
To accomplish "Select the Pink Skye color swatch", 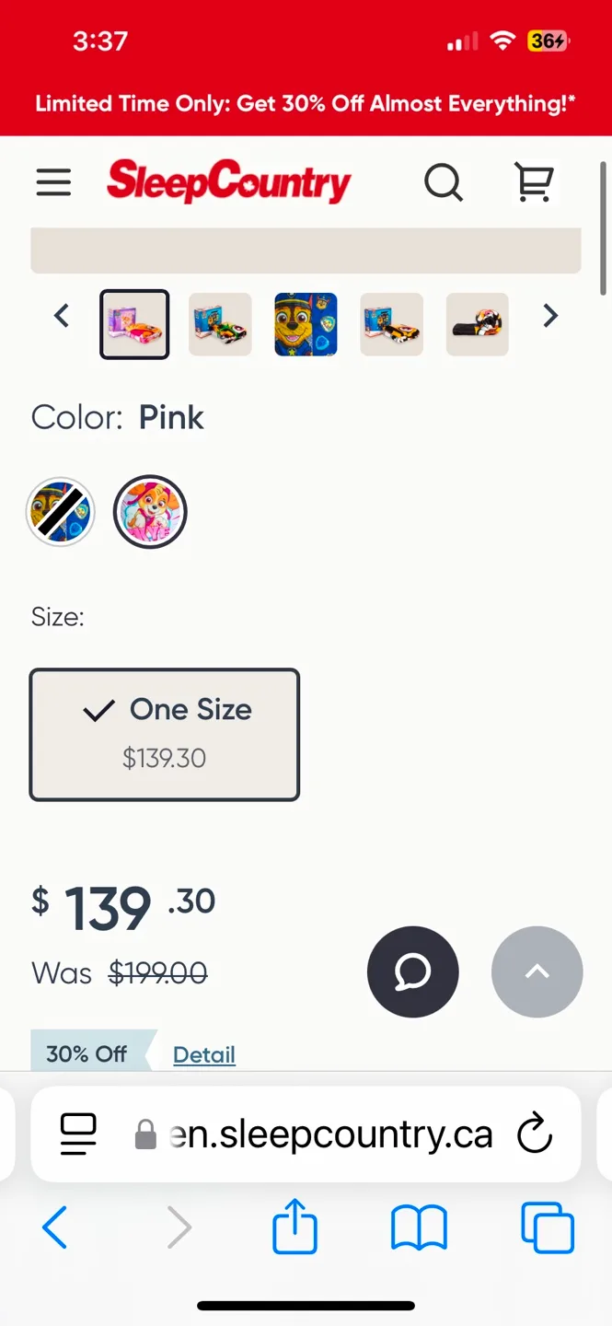I will coord(150,512).
